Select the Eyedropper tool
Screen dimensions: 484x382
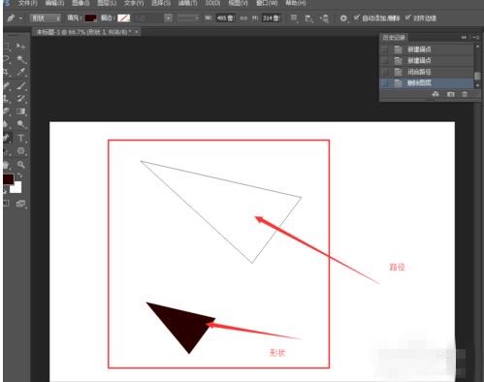21,72
